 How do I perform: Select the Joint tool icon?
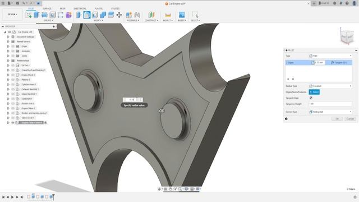click(x=137, y=15)
